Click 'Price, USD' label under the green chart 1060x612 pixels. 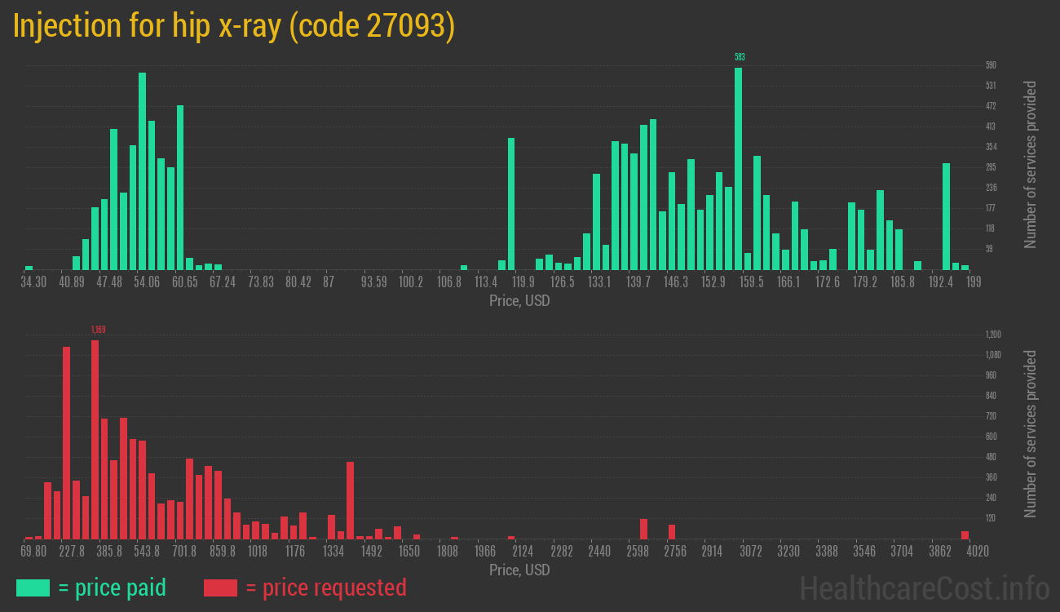point(519,301)
